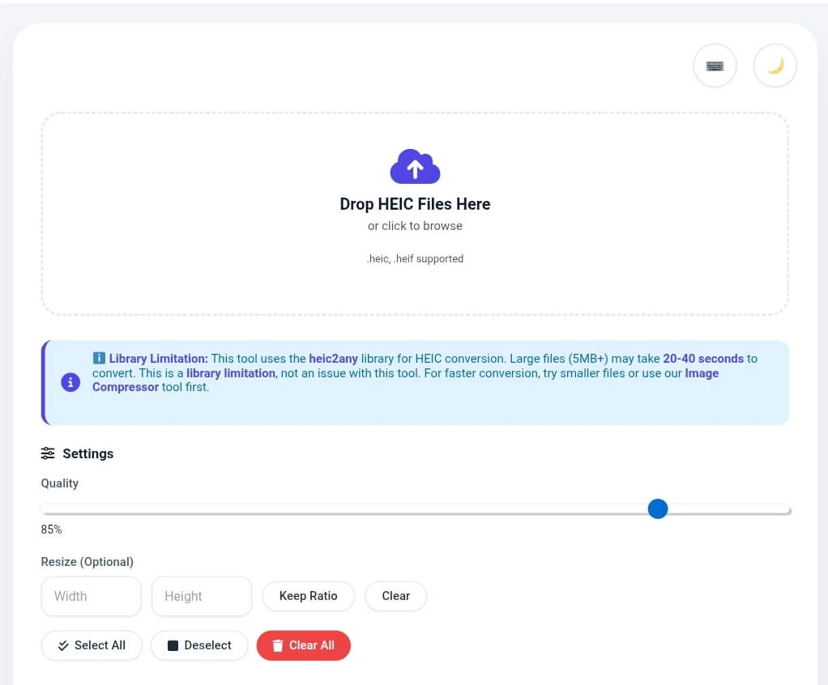Click the cloud upload icon
The image size is (828, 685).
click(415, 167)
